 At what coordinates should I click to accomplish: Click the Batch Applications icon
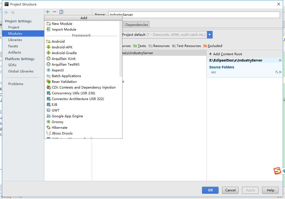point(49,76)
